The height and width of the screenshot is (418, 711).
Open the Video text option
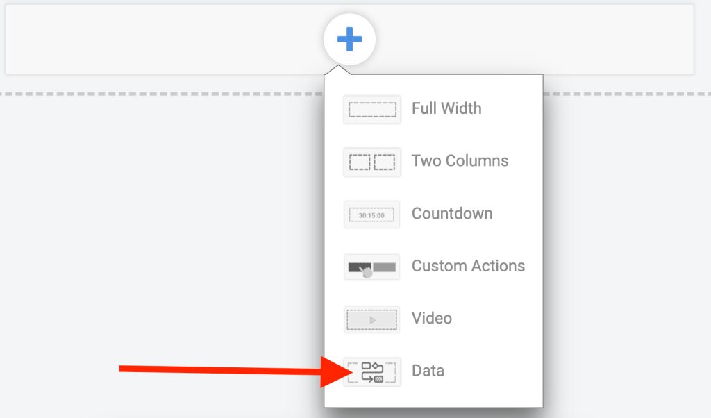(432, 318)
